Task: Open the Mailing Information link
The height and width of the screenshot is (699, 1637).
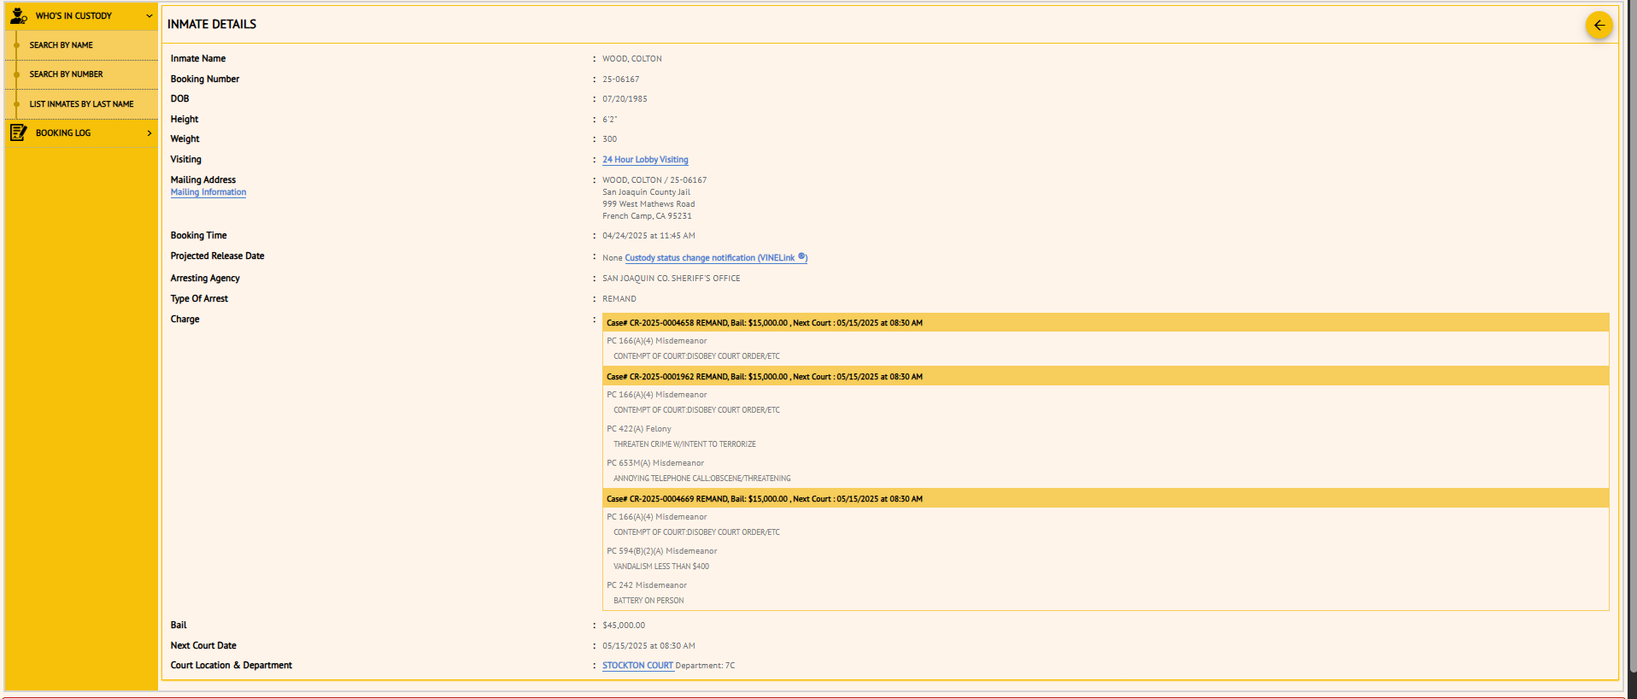Action: pos(208,192)
